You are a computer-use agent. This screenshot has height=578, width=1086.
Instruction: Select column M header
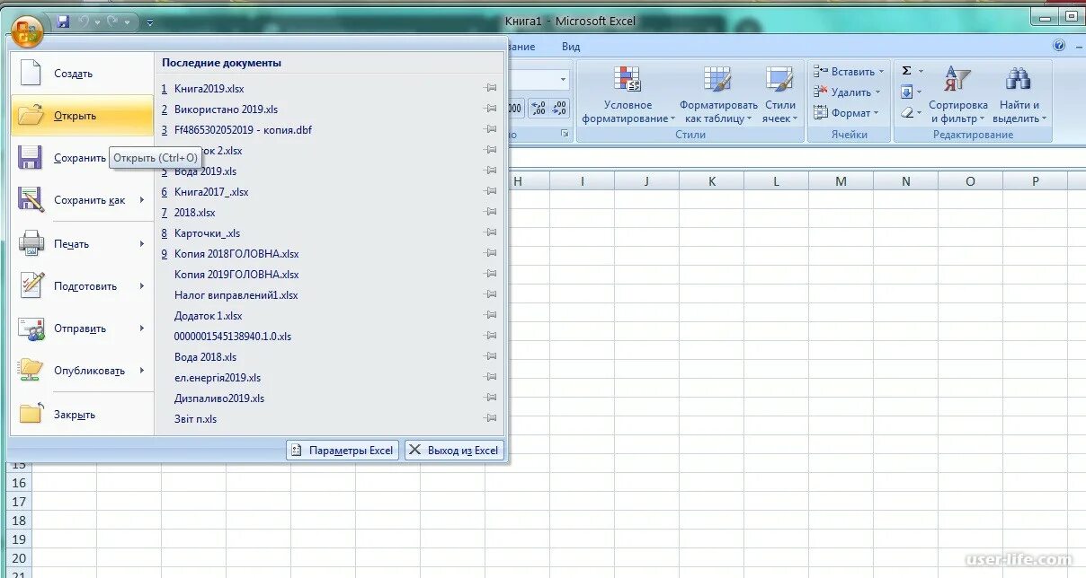[841, 181]
